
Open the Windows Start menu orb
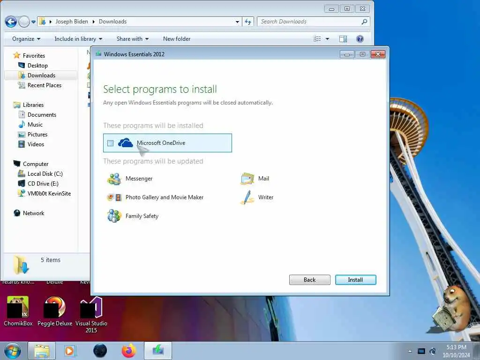click(x=13, y=351)
